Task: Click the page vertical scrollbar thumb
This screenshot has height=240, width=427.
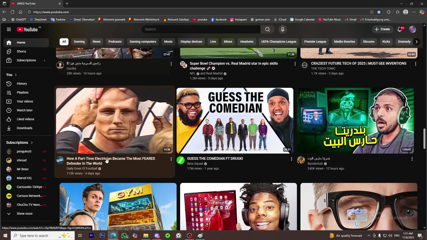Action: (x=425, y=139)
